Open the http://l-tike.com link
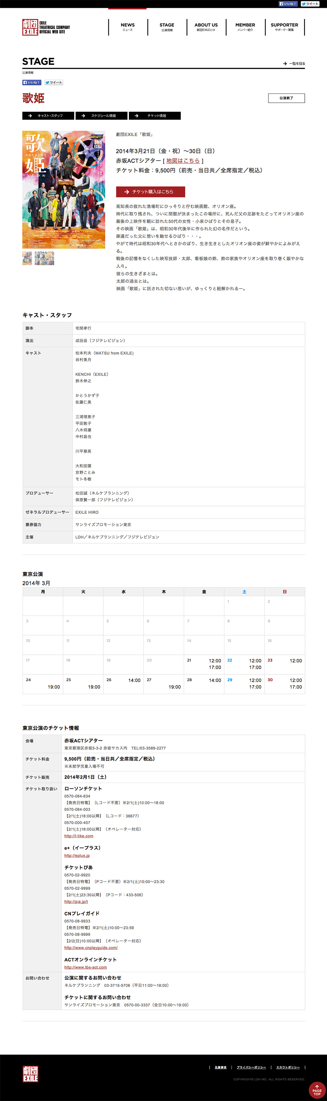The image size is (327, 1101). click(79, 836)
